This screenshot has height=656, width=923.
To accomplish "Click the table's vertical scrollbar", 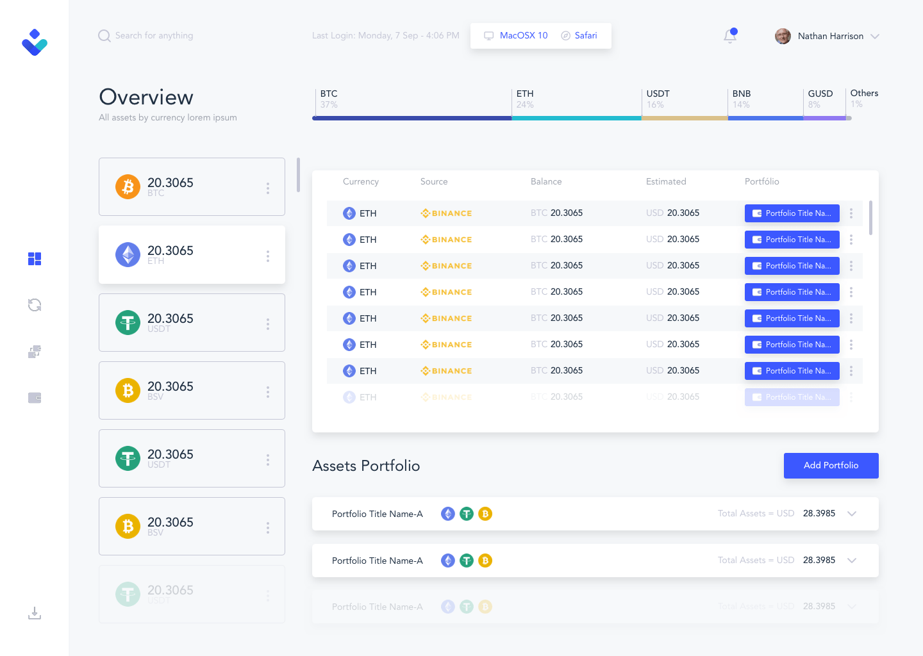I will pyautogui.click(x=870, y=218).
